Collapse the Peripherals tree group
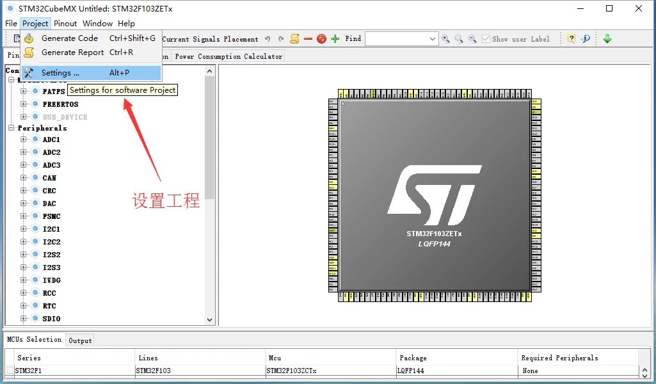This screenshot has height=384, width=656. point(12,128)
